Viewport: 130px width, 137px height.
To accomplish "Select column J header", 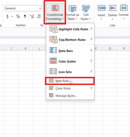I will [x=11, y=48].
